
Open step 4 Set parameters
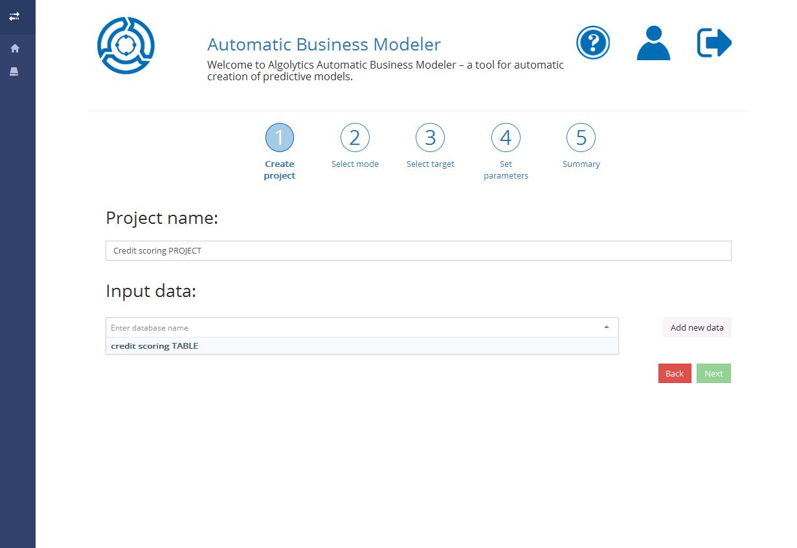pos(506,138)
